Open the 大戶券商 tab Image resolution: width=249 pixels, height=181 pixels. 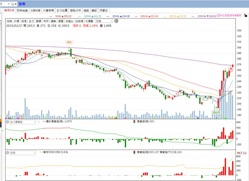48,11
